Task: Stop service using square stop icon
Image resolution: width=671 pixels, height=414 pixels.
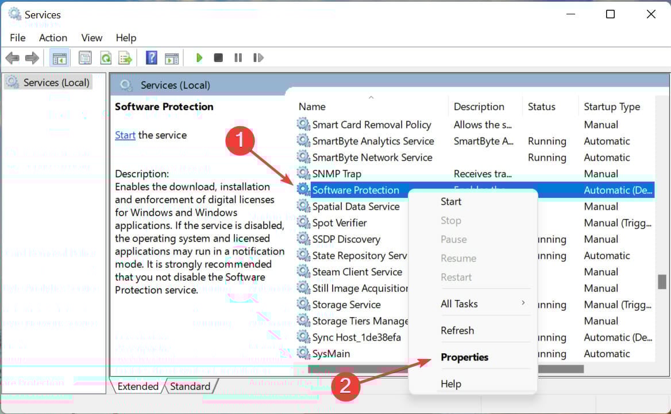Action: pos(218,57)
